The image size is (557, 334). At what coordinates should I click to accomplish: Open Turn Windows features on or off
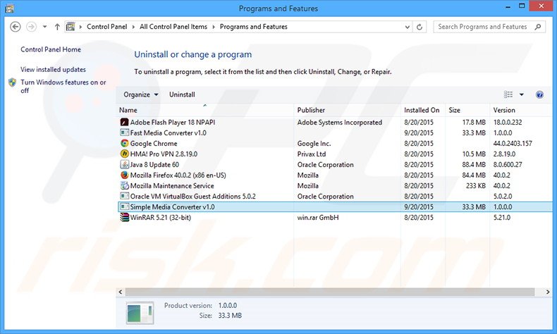pos(63,86)
